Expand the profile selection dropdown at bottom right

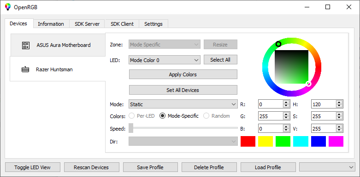(x=327, y=167)
